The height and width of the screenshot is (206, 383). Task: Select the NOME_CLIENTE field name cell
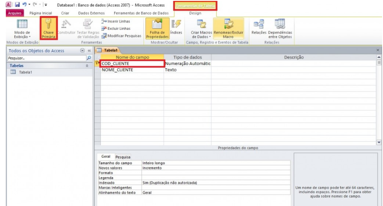132,70
